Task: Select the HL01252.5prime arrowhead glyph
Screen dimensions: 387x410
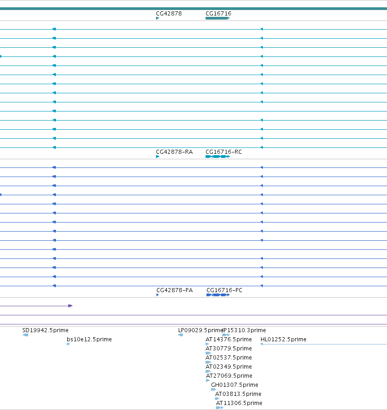Action: [262, 344]
